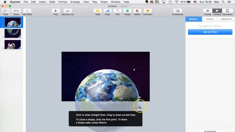The image size is (235, 132).
Task: Click the battery status icon
Action: [189, 2]
